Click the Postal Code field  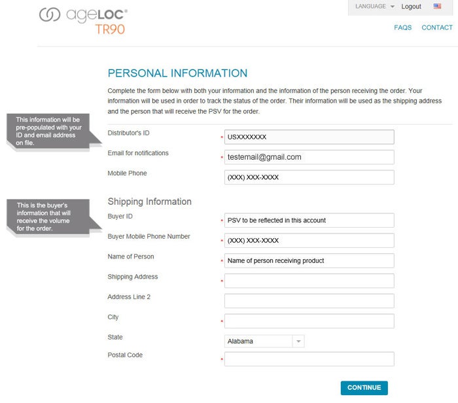pyautogui.click(x=309, y=359)
